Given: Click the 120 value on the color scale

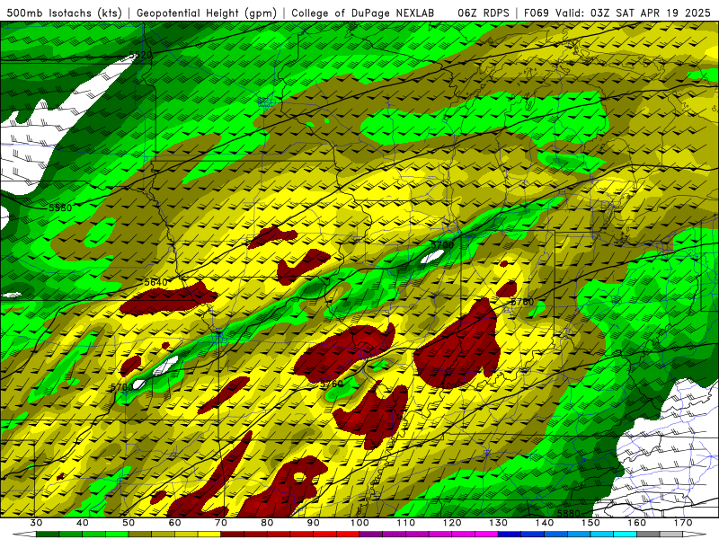Looking at the screenshot, I should tap(452, 523).
